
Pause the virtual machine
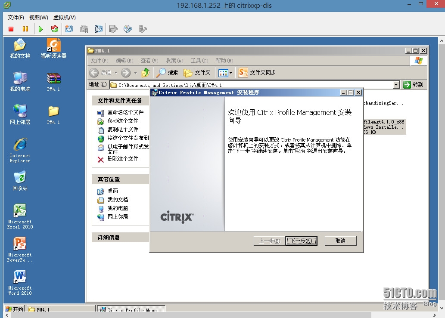[25, 29]
